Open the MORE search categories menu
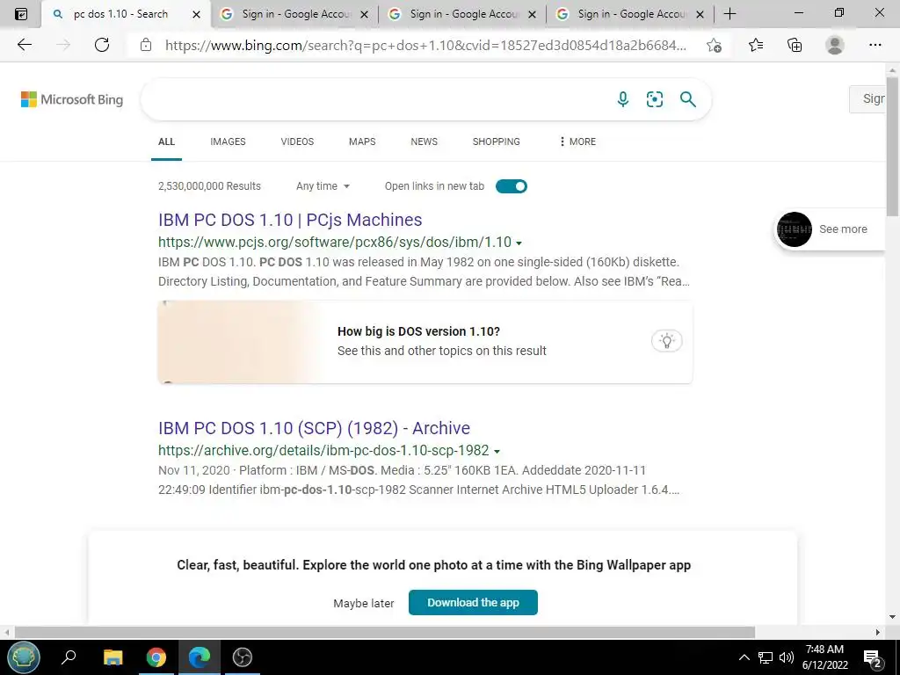The height and width of the screenshot is (675, 900). pos(577,142)
